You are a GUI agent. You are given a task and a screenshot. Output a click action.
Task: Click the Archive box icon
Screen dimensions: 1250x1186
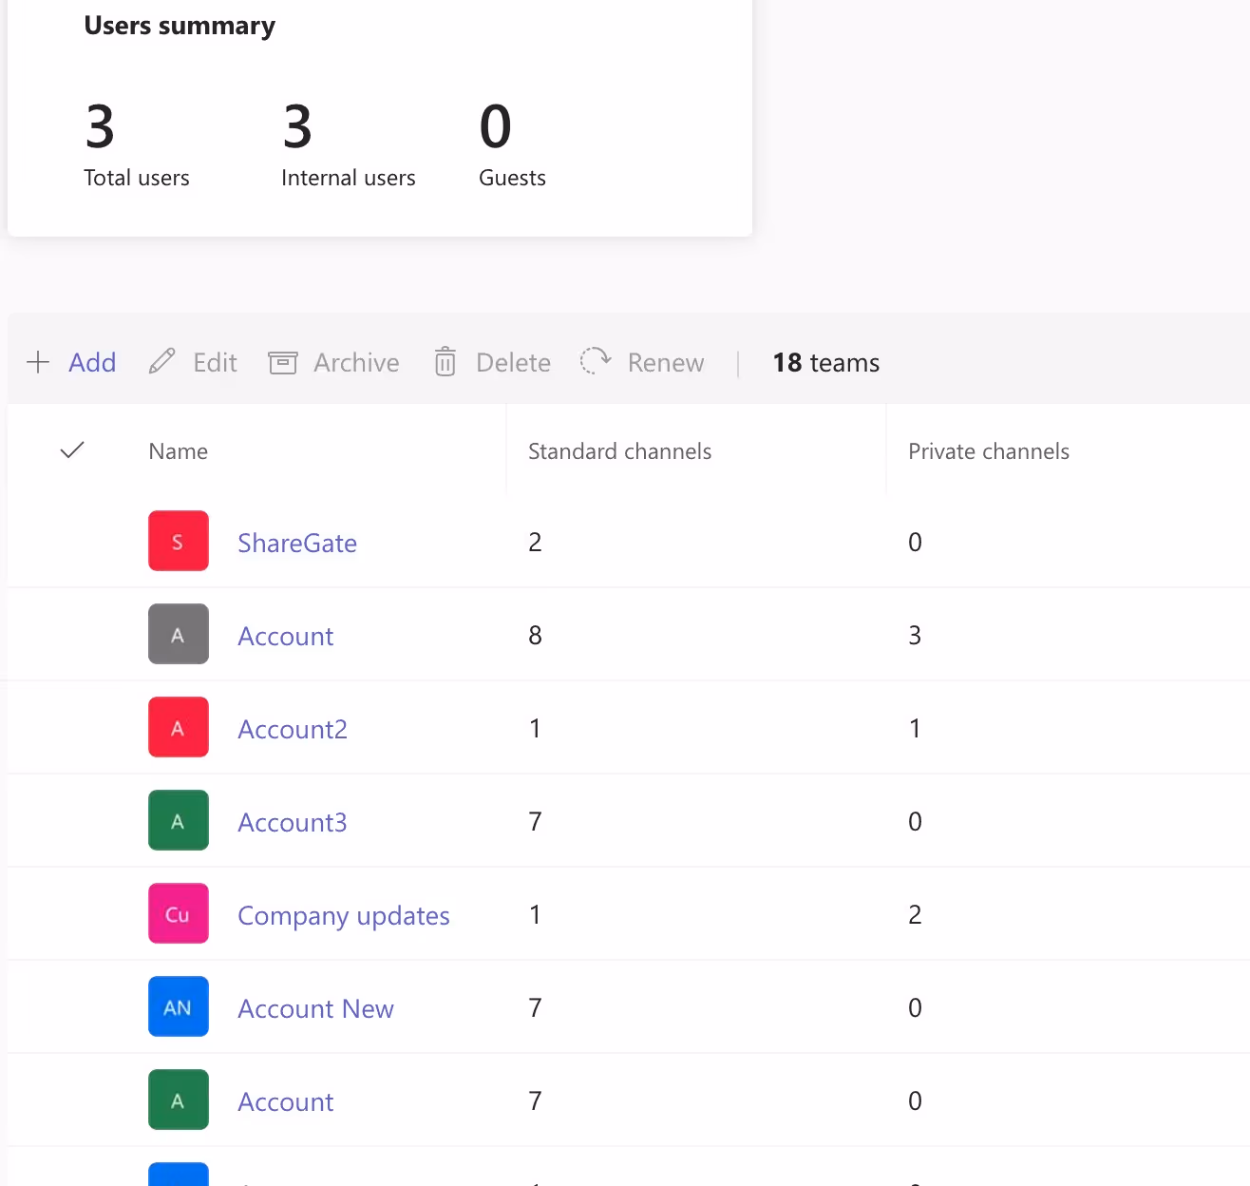283,362
